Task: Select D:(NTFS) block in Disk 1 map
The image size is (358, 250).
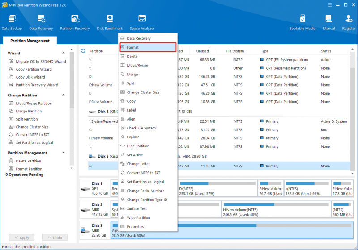Action: [x=217, y=188]
